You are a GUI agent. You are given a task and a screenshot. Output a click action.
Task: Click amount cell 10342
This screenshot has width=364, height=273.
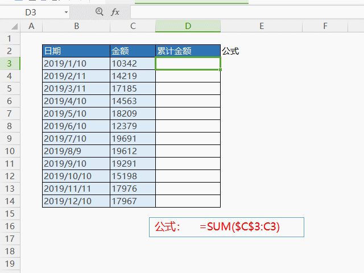133,63
